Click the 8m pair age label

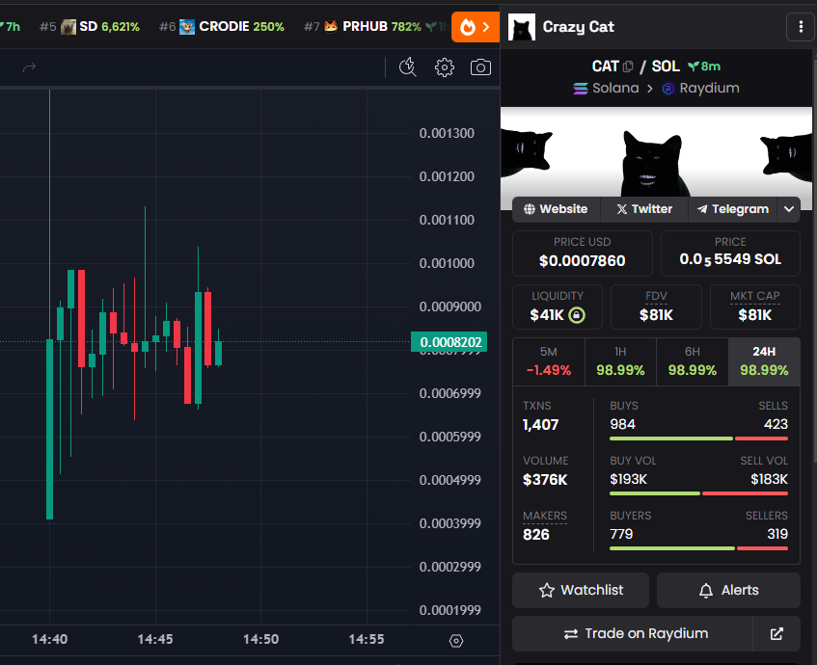pyautogui.click(x=704, y=66)
